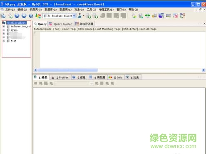
Task: Select the 3 信息 messages tab
Action: click(x=79, y=78)
